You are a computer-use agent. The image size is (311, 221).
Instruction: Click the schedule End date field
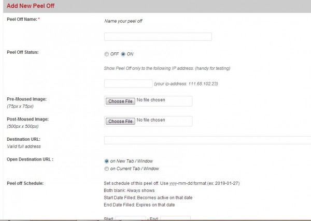coord(175,218)
